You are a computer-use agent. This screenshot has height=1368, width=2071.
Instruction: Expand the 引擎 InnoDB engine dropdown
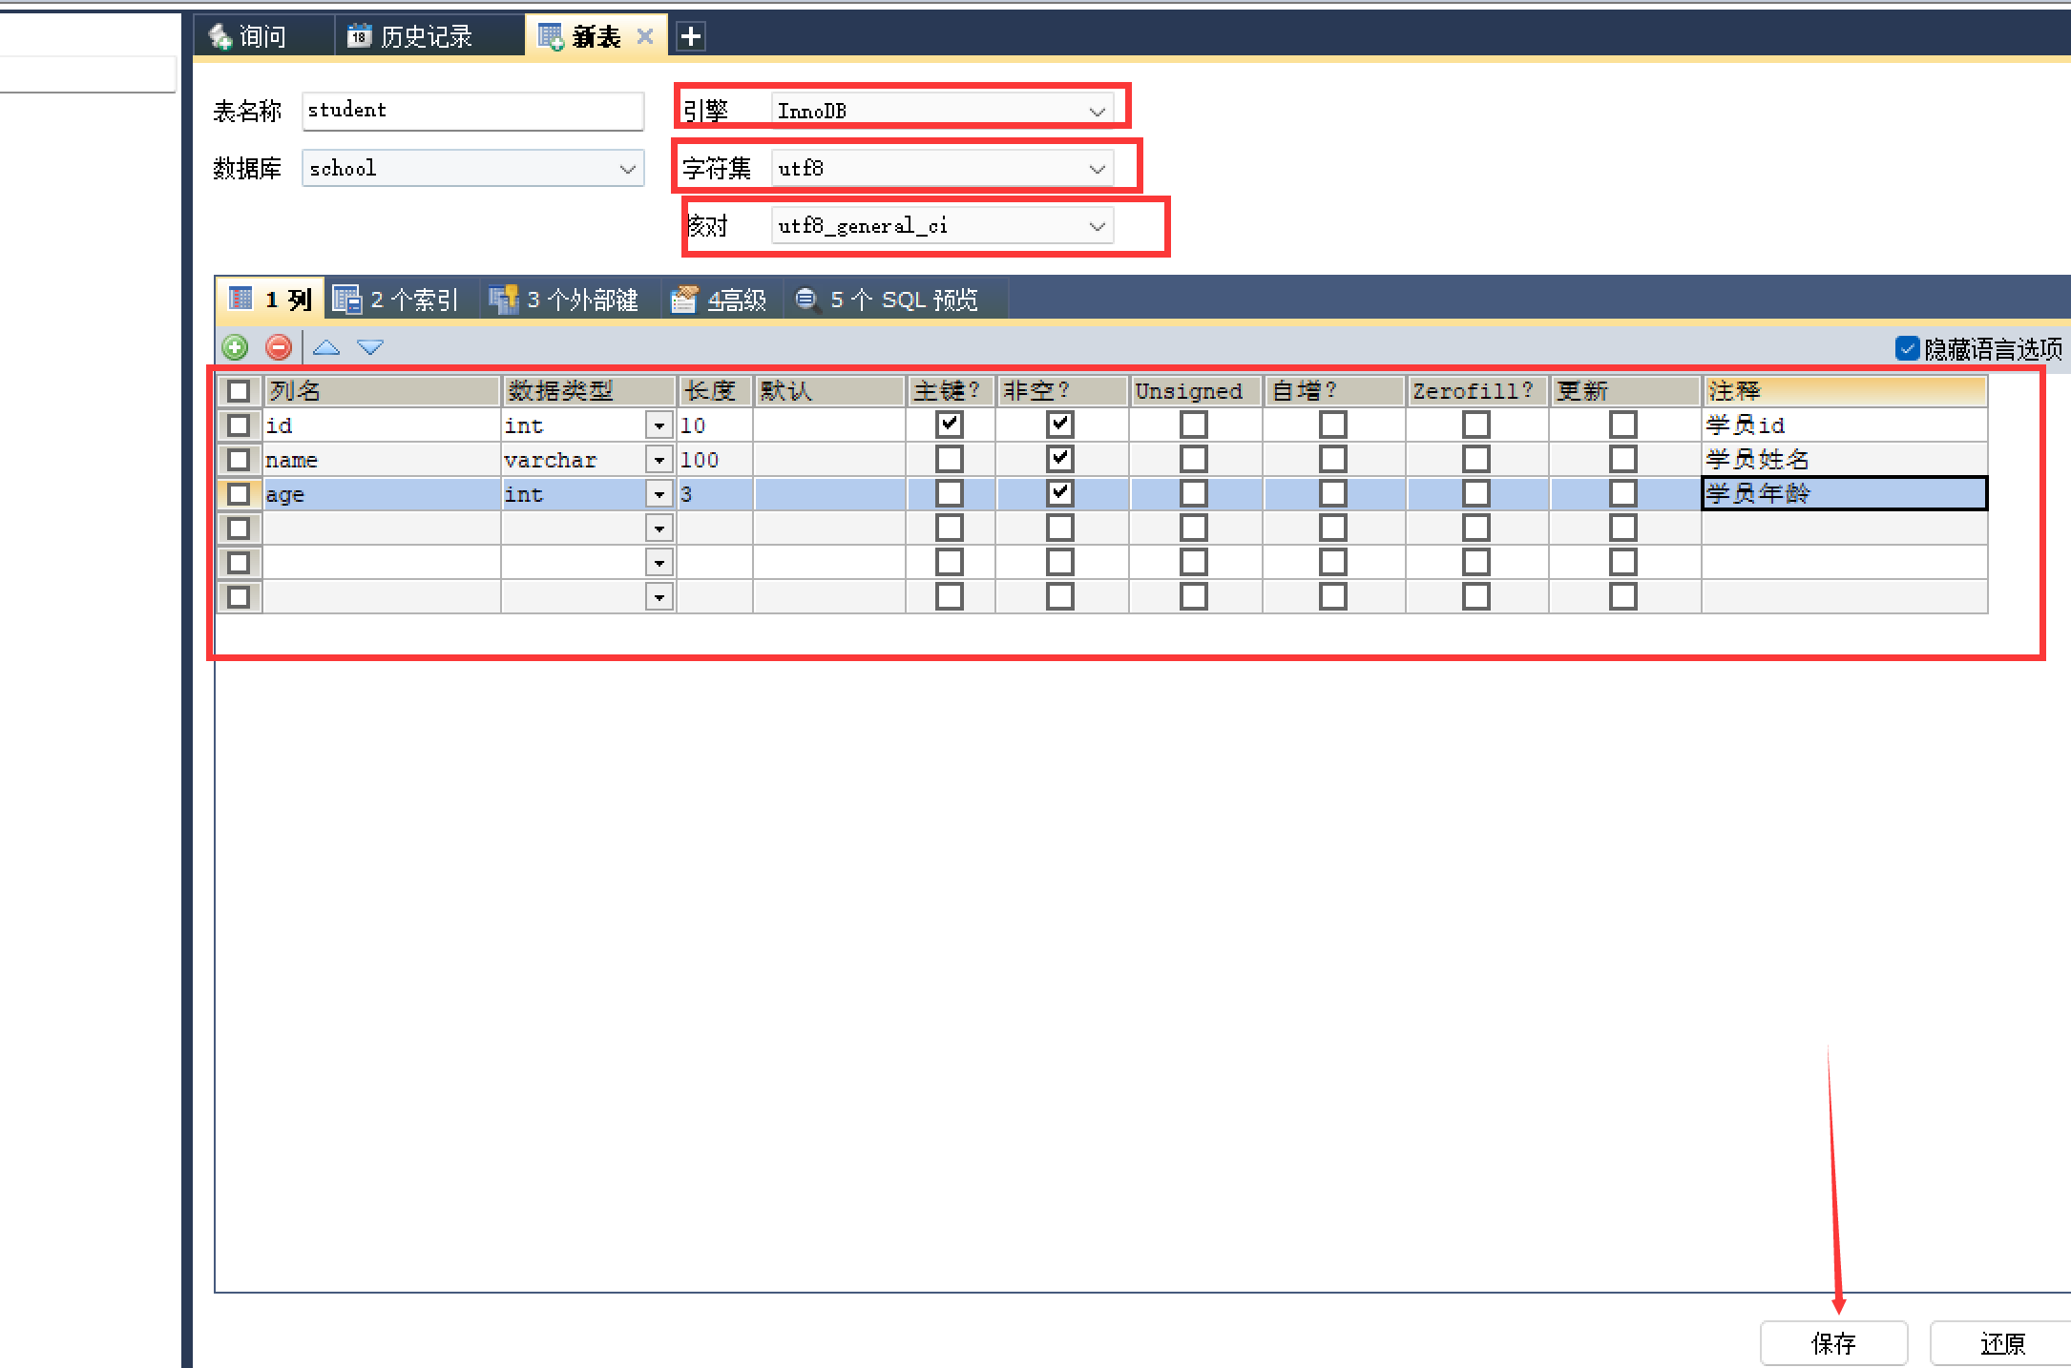click(1098, 112)
